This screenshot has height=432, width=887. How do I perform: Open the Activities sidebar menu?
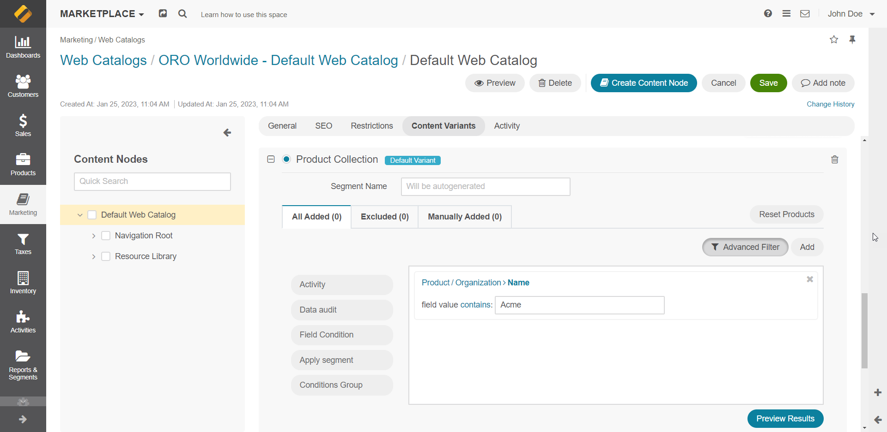coord(23,322)
